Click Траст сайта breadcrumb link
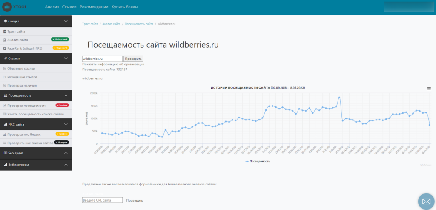Screen dimensions: 436x210 pyautogui.click(x=90, y=24)
